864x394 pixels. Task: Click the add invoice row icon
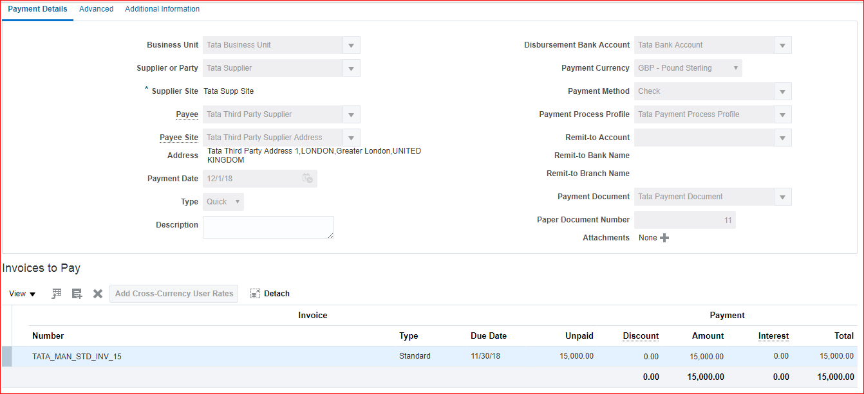point(77,294)
